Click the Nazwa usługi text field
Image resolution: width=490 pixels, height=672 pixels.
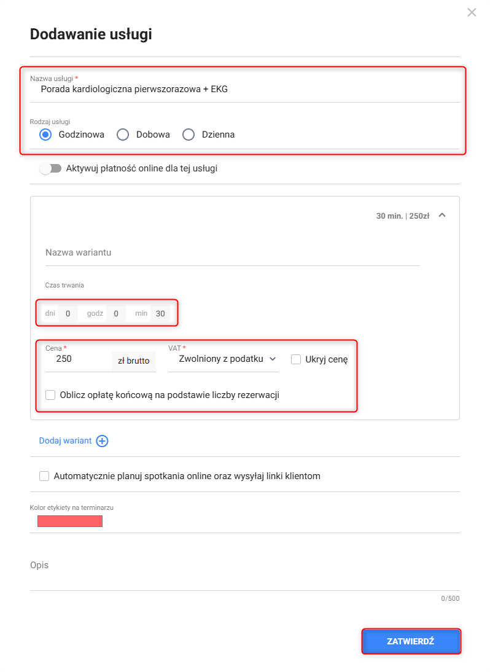(246, 90)
